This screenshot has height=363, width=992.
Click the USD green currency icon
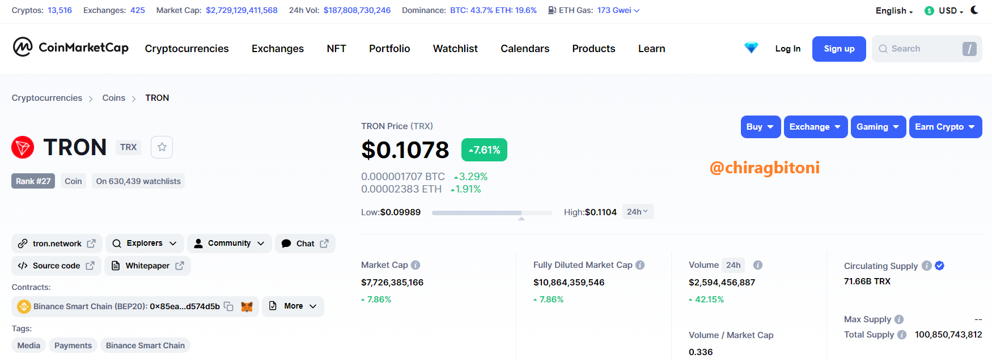pyautogui.click(x=929, y=11)
